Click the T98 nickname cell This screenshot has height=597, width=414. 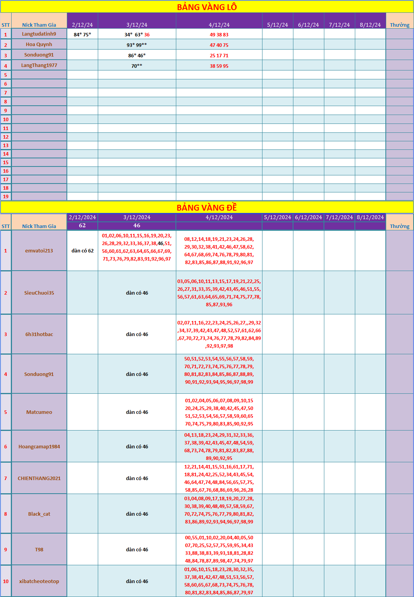(39, 549)
